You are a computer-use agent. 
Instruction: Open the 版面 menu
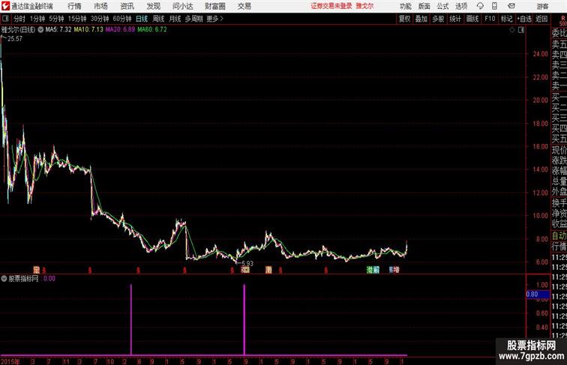click(424, 6)
